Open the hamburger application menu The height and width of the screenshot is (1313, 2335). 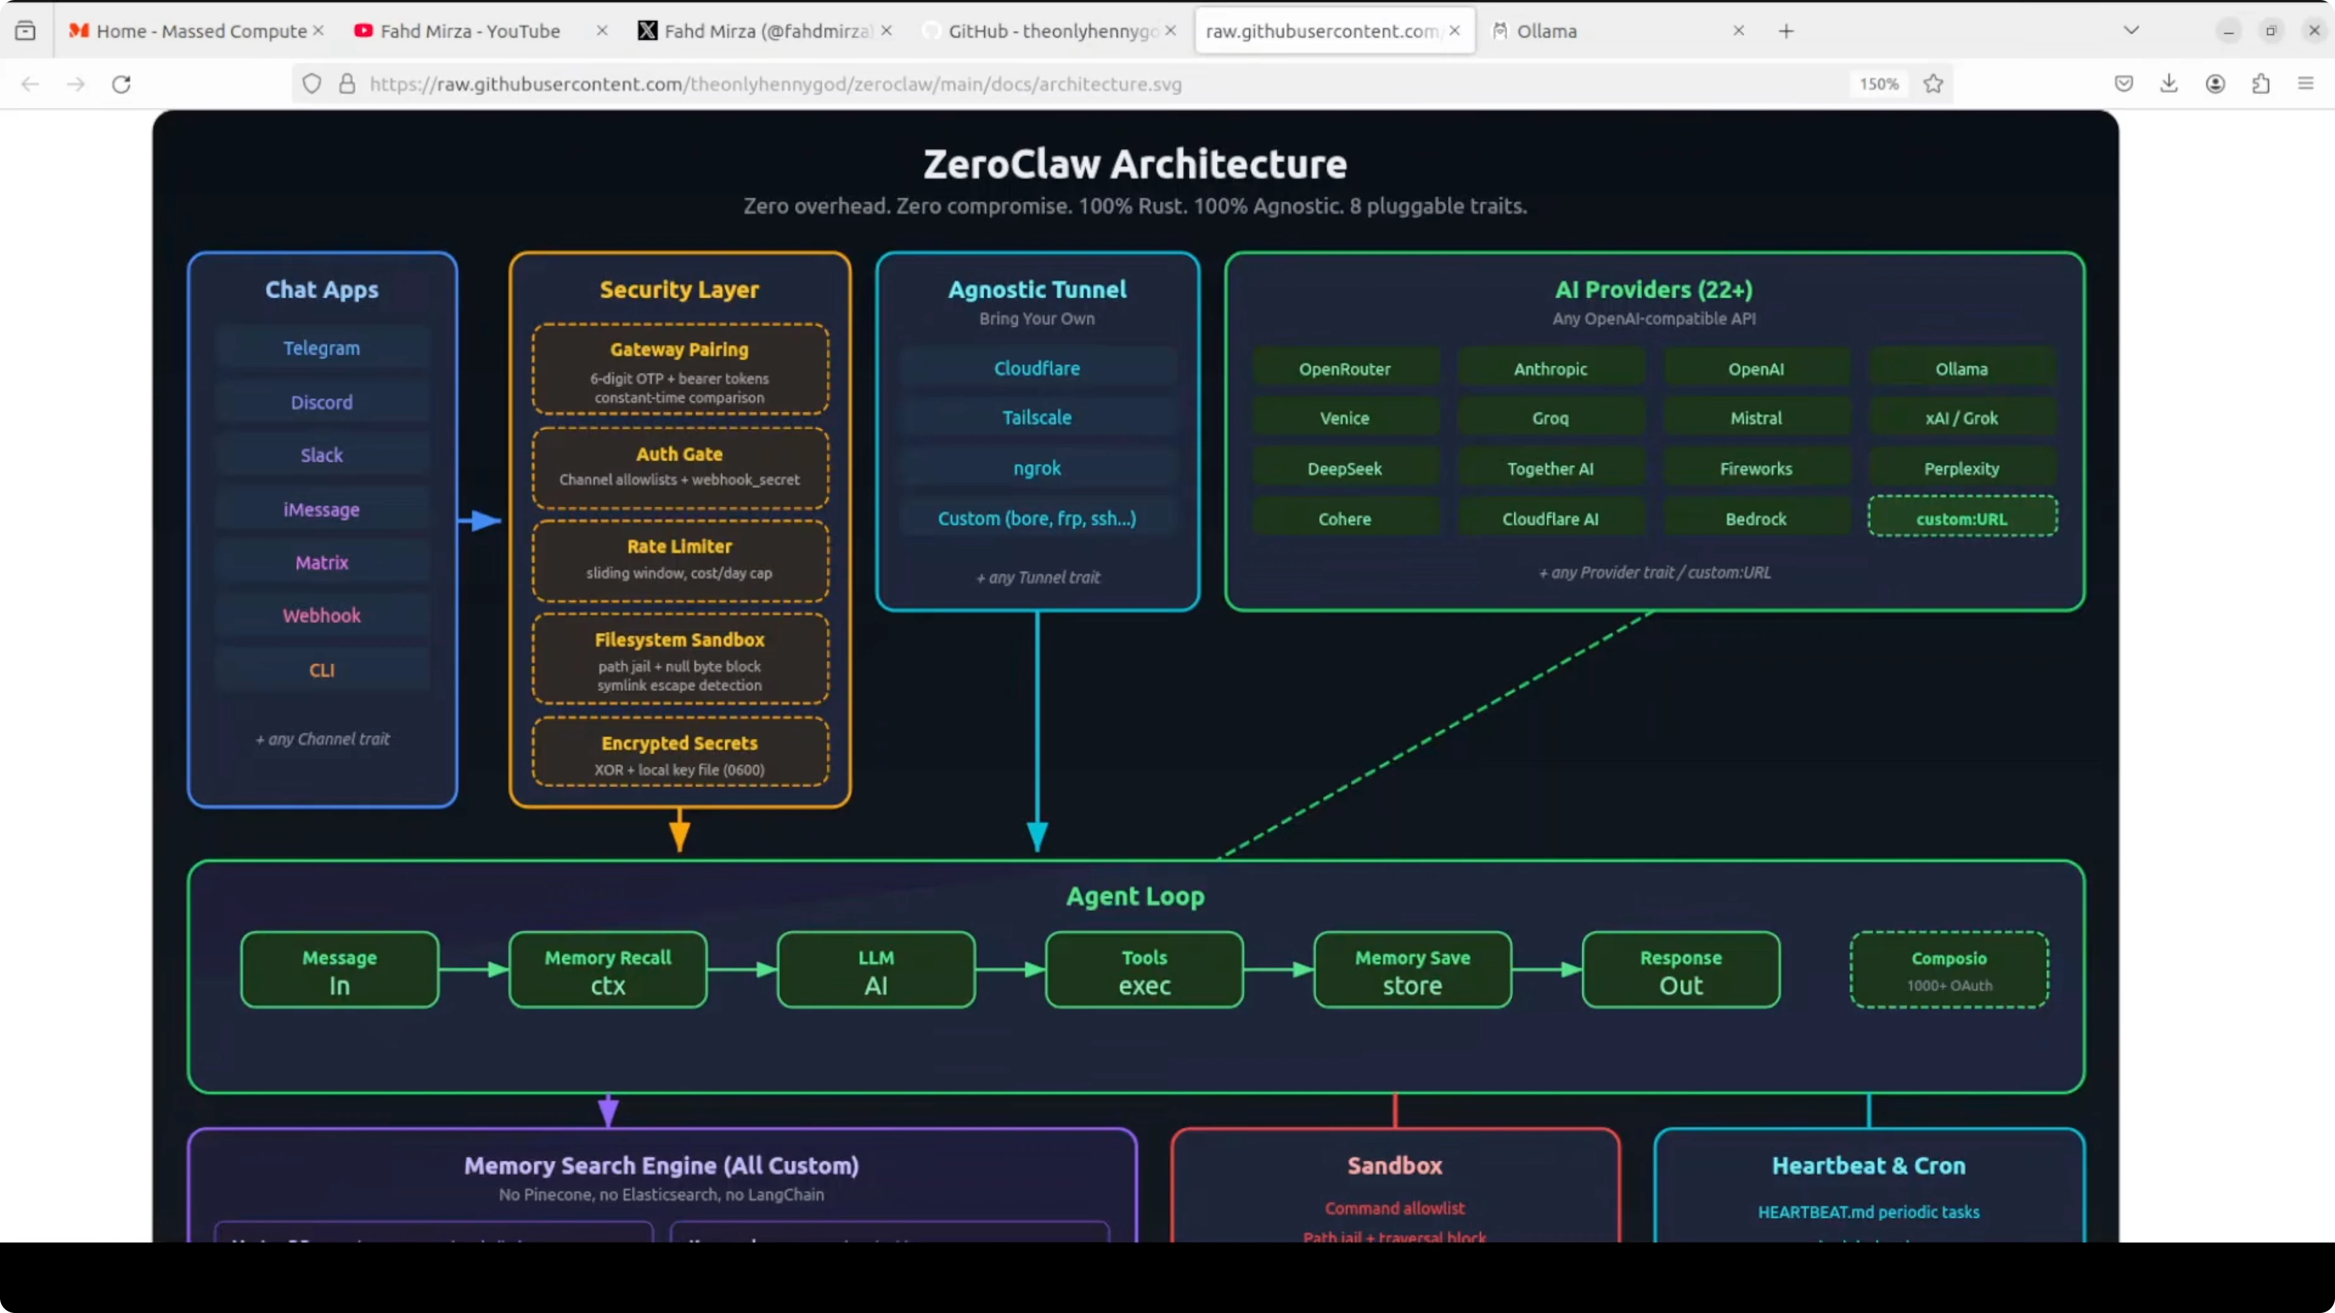(x=2306, y=84)
